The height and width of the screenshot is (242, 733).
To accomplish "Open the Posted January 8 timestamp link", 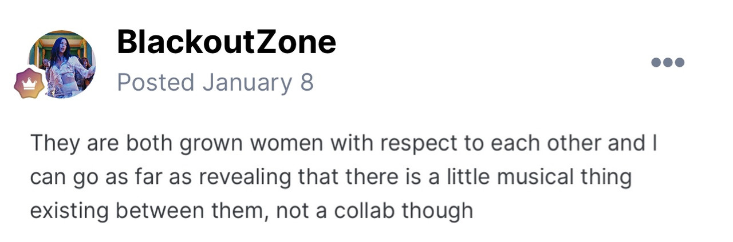I will [215, 83].
